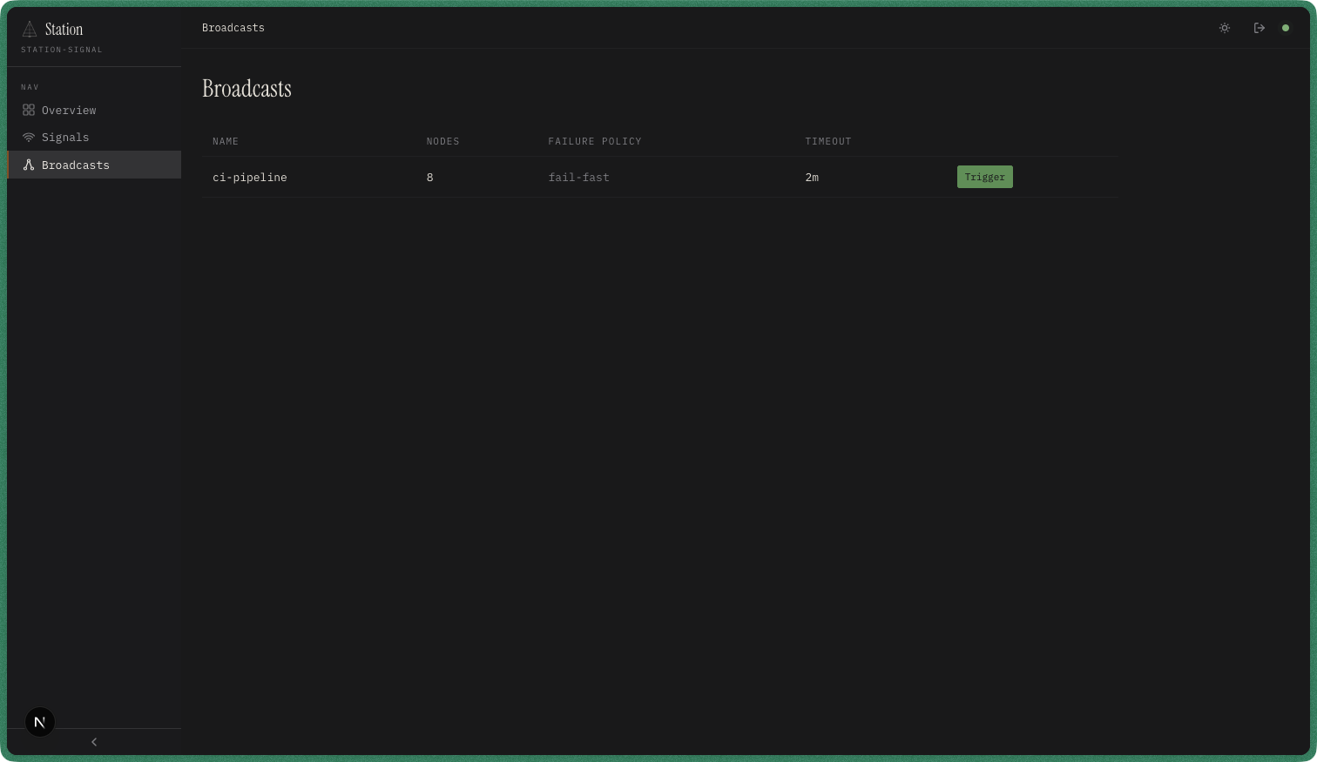Click the sun theme icon in top bar
1317x762 pixels.
[1224, 28]
